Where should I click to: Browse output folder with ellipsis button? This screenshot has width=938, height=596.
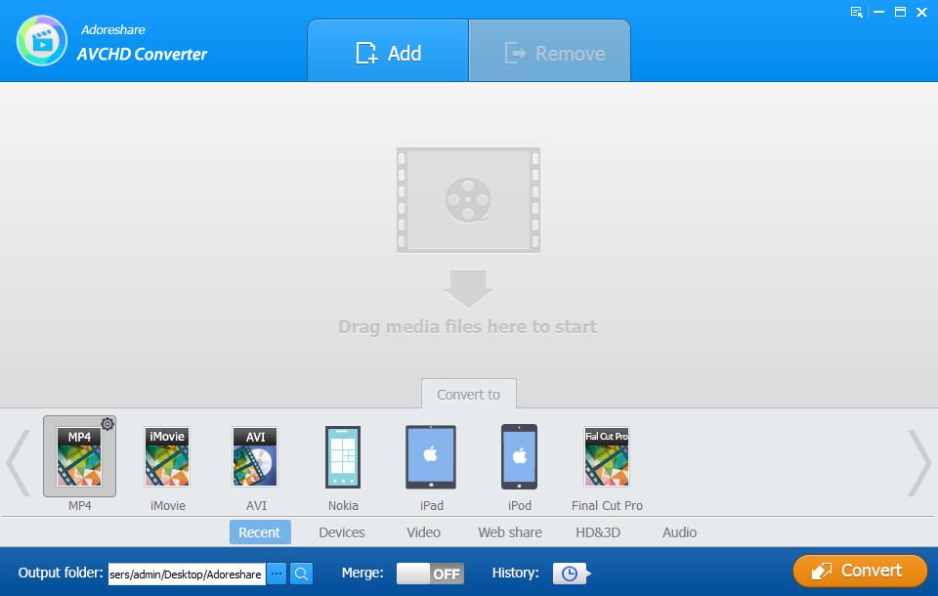click(277, 574)
